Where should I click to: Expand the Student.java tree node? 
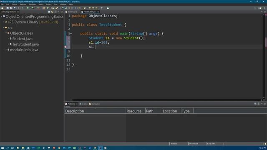[8, 39]
